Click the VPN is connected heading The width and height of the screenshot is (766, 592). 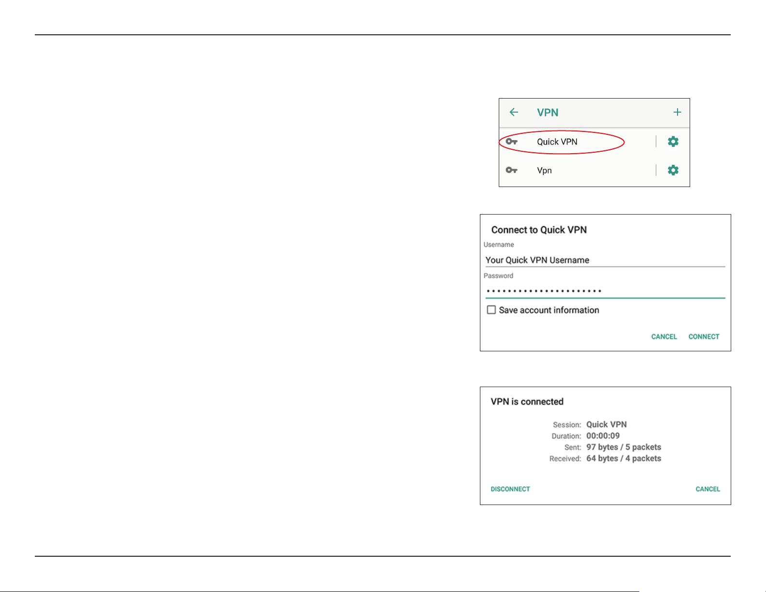527,402
